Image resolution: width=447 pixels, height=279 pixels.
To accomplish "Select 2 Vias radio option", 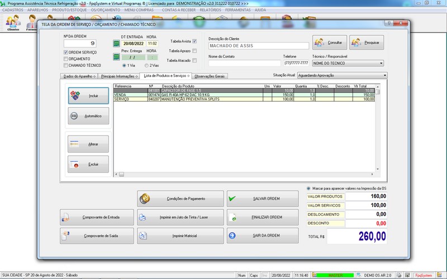I will coord(146,65).
